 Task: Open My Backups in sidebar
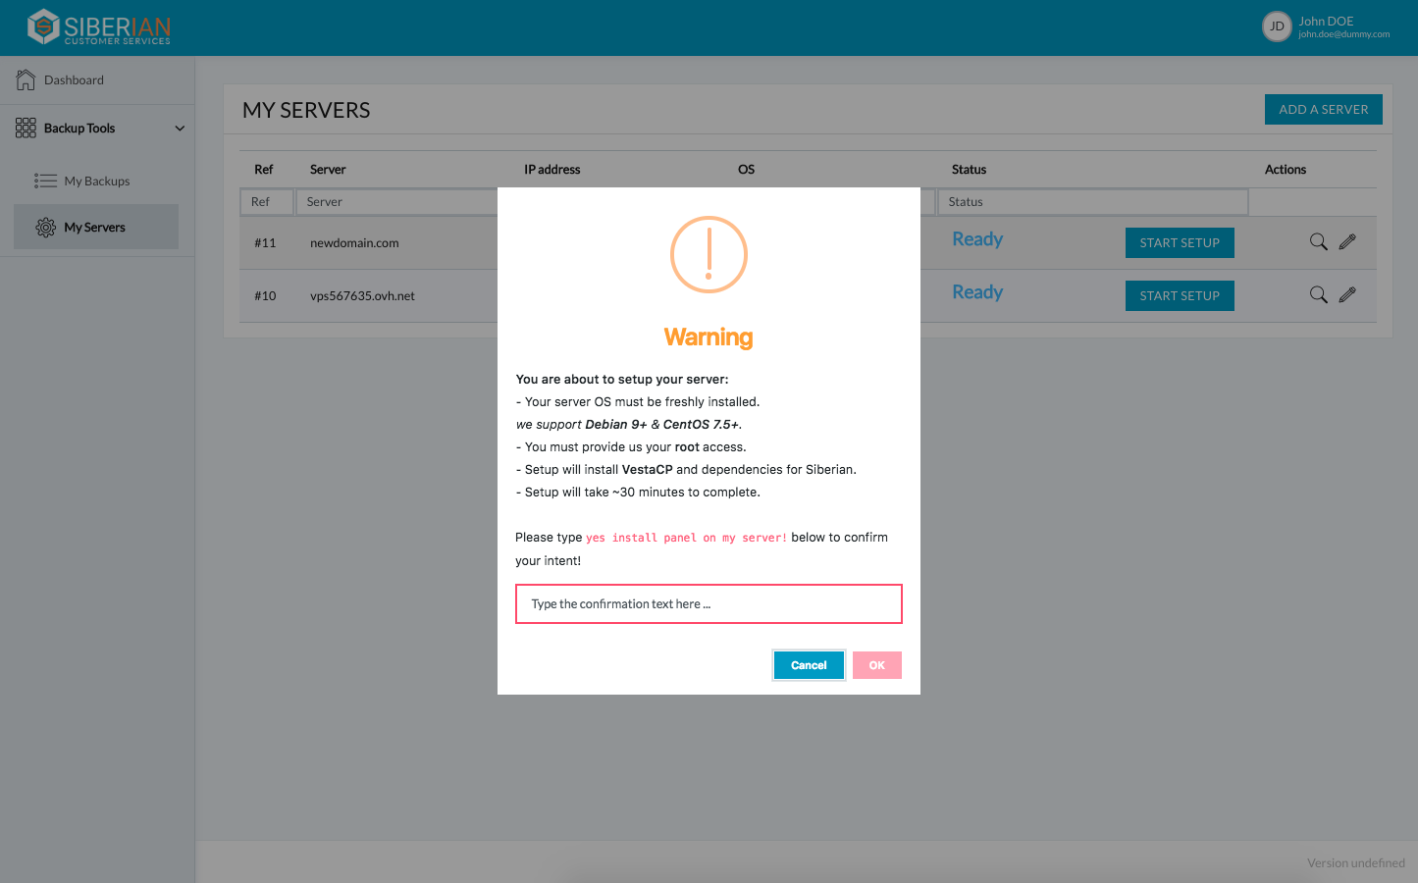point(96,182)
